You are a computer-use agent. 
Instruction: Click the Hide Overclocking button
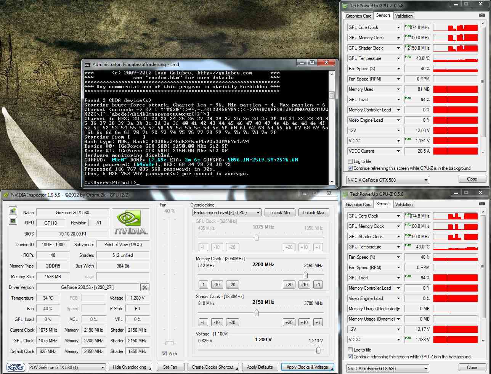pyautogui.click(x=130, y=367)
